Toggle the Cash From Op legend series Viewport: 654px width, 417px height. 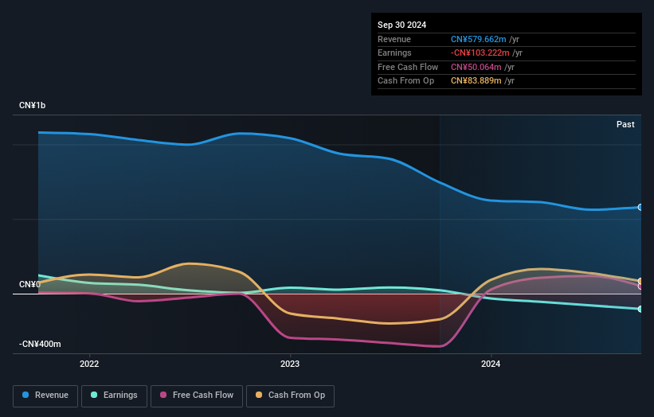point(290,396)
